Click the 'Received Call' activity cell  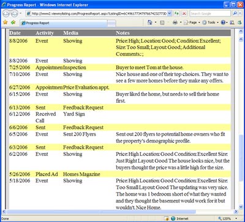(45, 117)
